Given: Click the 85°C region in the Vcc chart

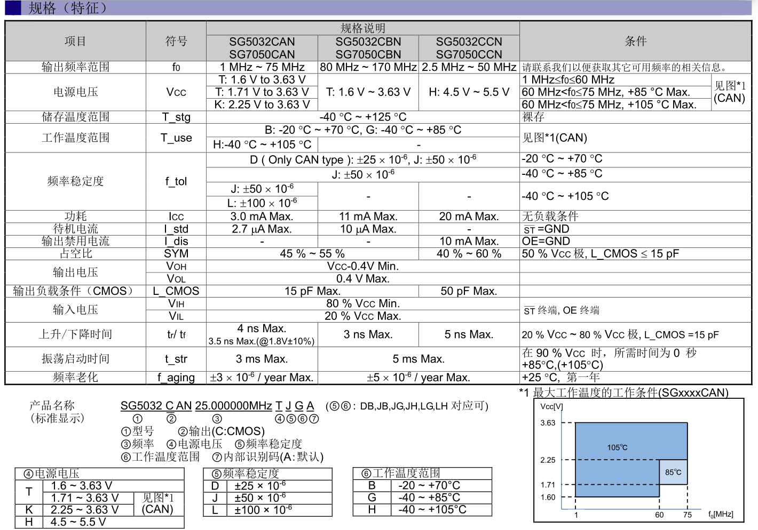Looking at the screenshot, I should click(673, 472).
